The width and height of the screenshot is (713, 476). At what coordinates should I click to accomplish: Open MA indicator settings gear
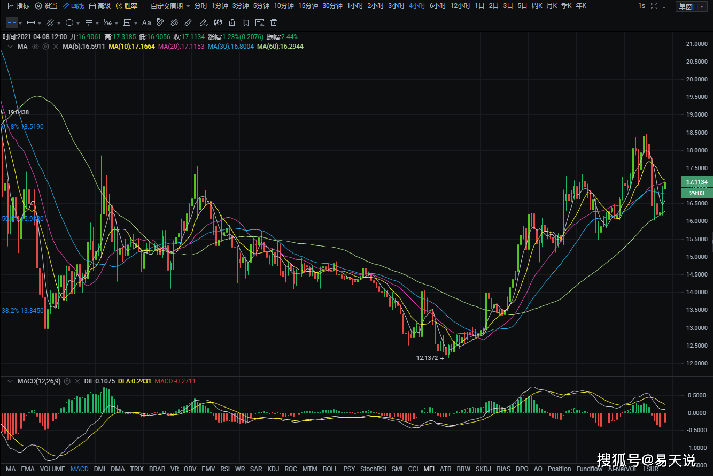(45, 47)
